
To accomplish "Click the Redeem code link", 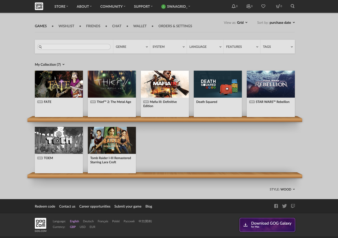I will pos(45,206).
